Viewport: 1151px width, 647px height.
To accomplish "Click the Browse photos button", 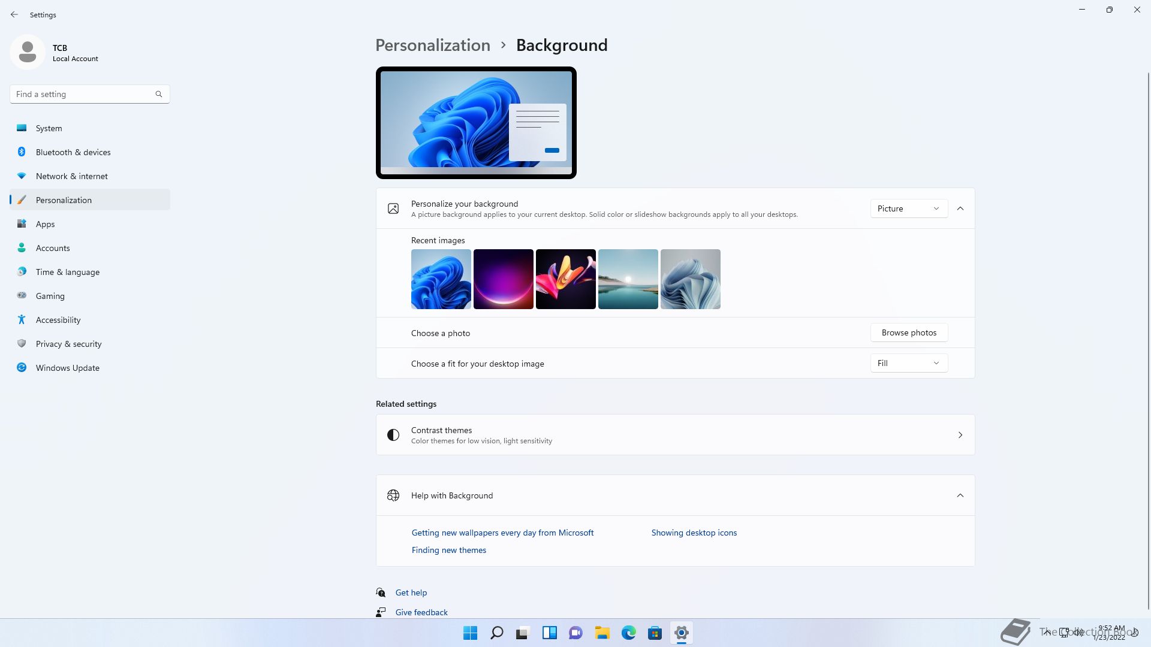I will point(909,332).
